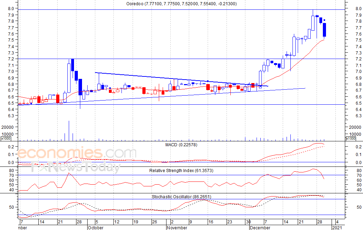Screen dimensions: 363x230
Task: Select the 50 stochastic label on left axis
Action: [x=12, y=207]
